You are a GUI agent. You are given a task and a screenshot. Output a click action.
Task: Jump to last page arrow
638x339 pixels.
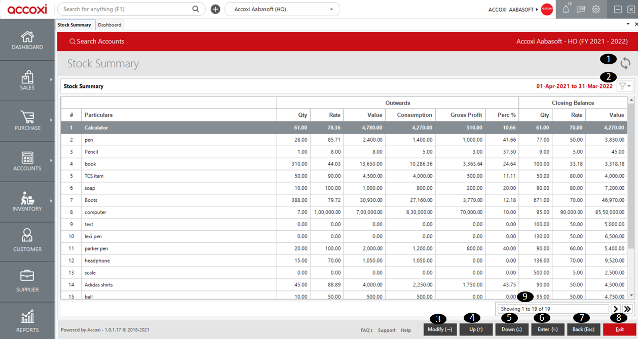pos(627,309)
